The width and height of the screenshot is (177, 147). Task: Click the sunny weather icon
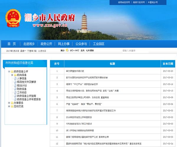[x=67, y=50]
